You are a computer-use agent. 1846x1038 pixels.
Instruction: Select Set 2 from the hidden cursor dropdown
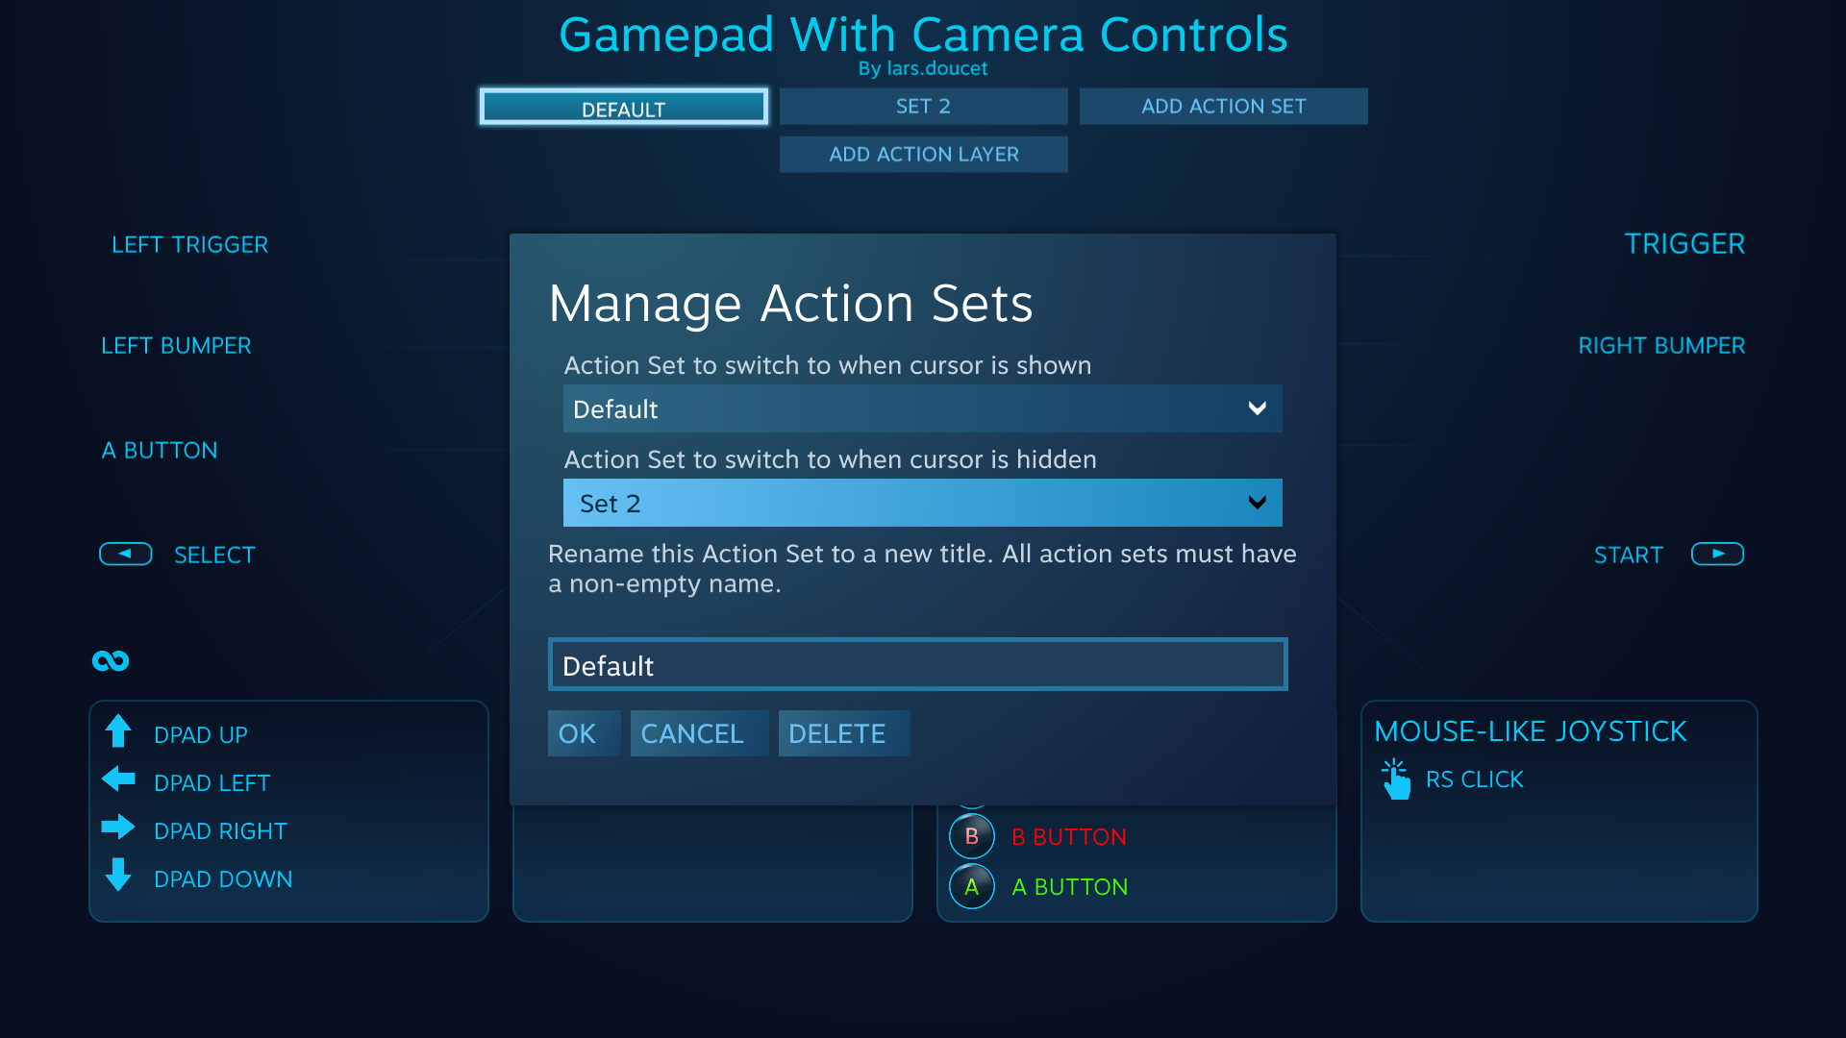(x=922, y=504)
